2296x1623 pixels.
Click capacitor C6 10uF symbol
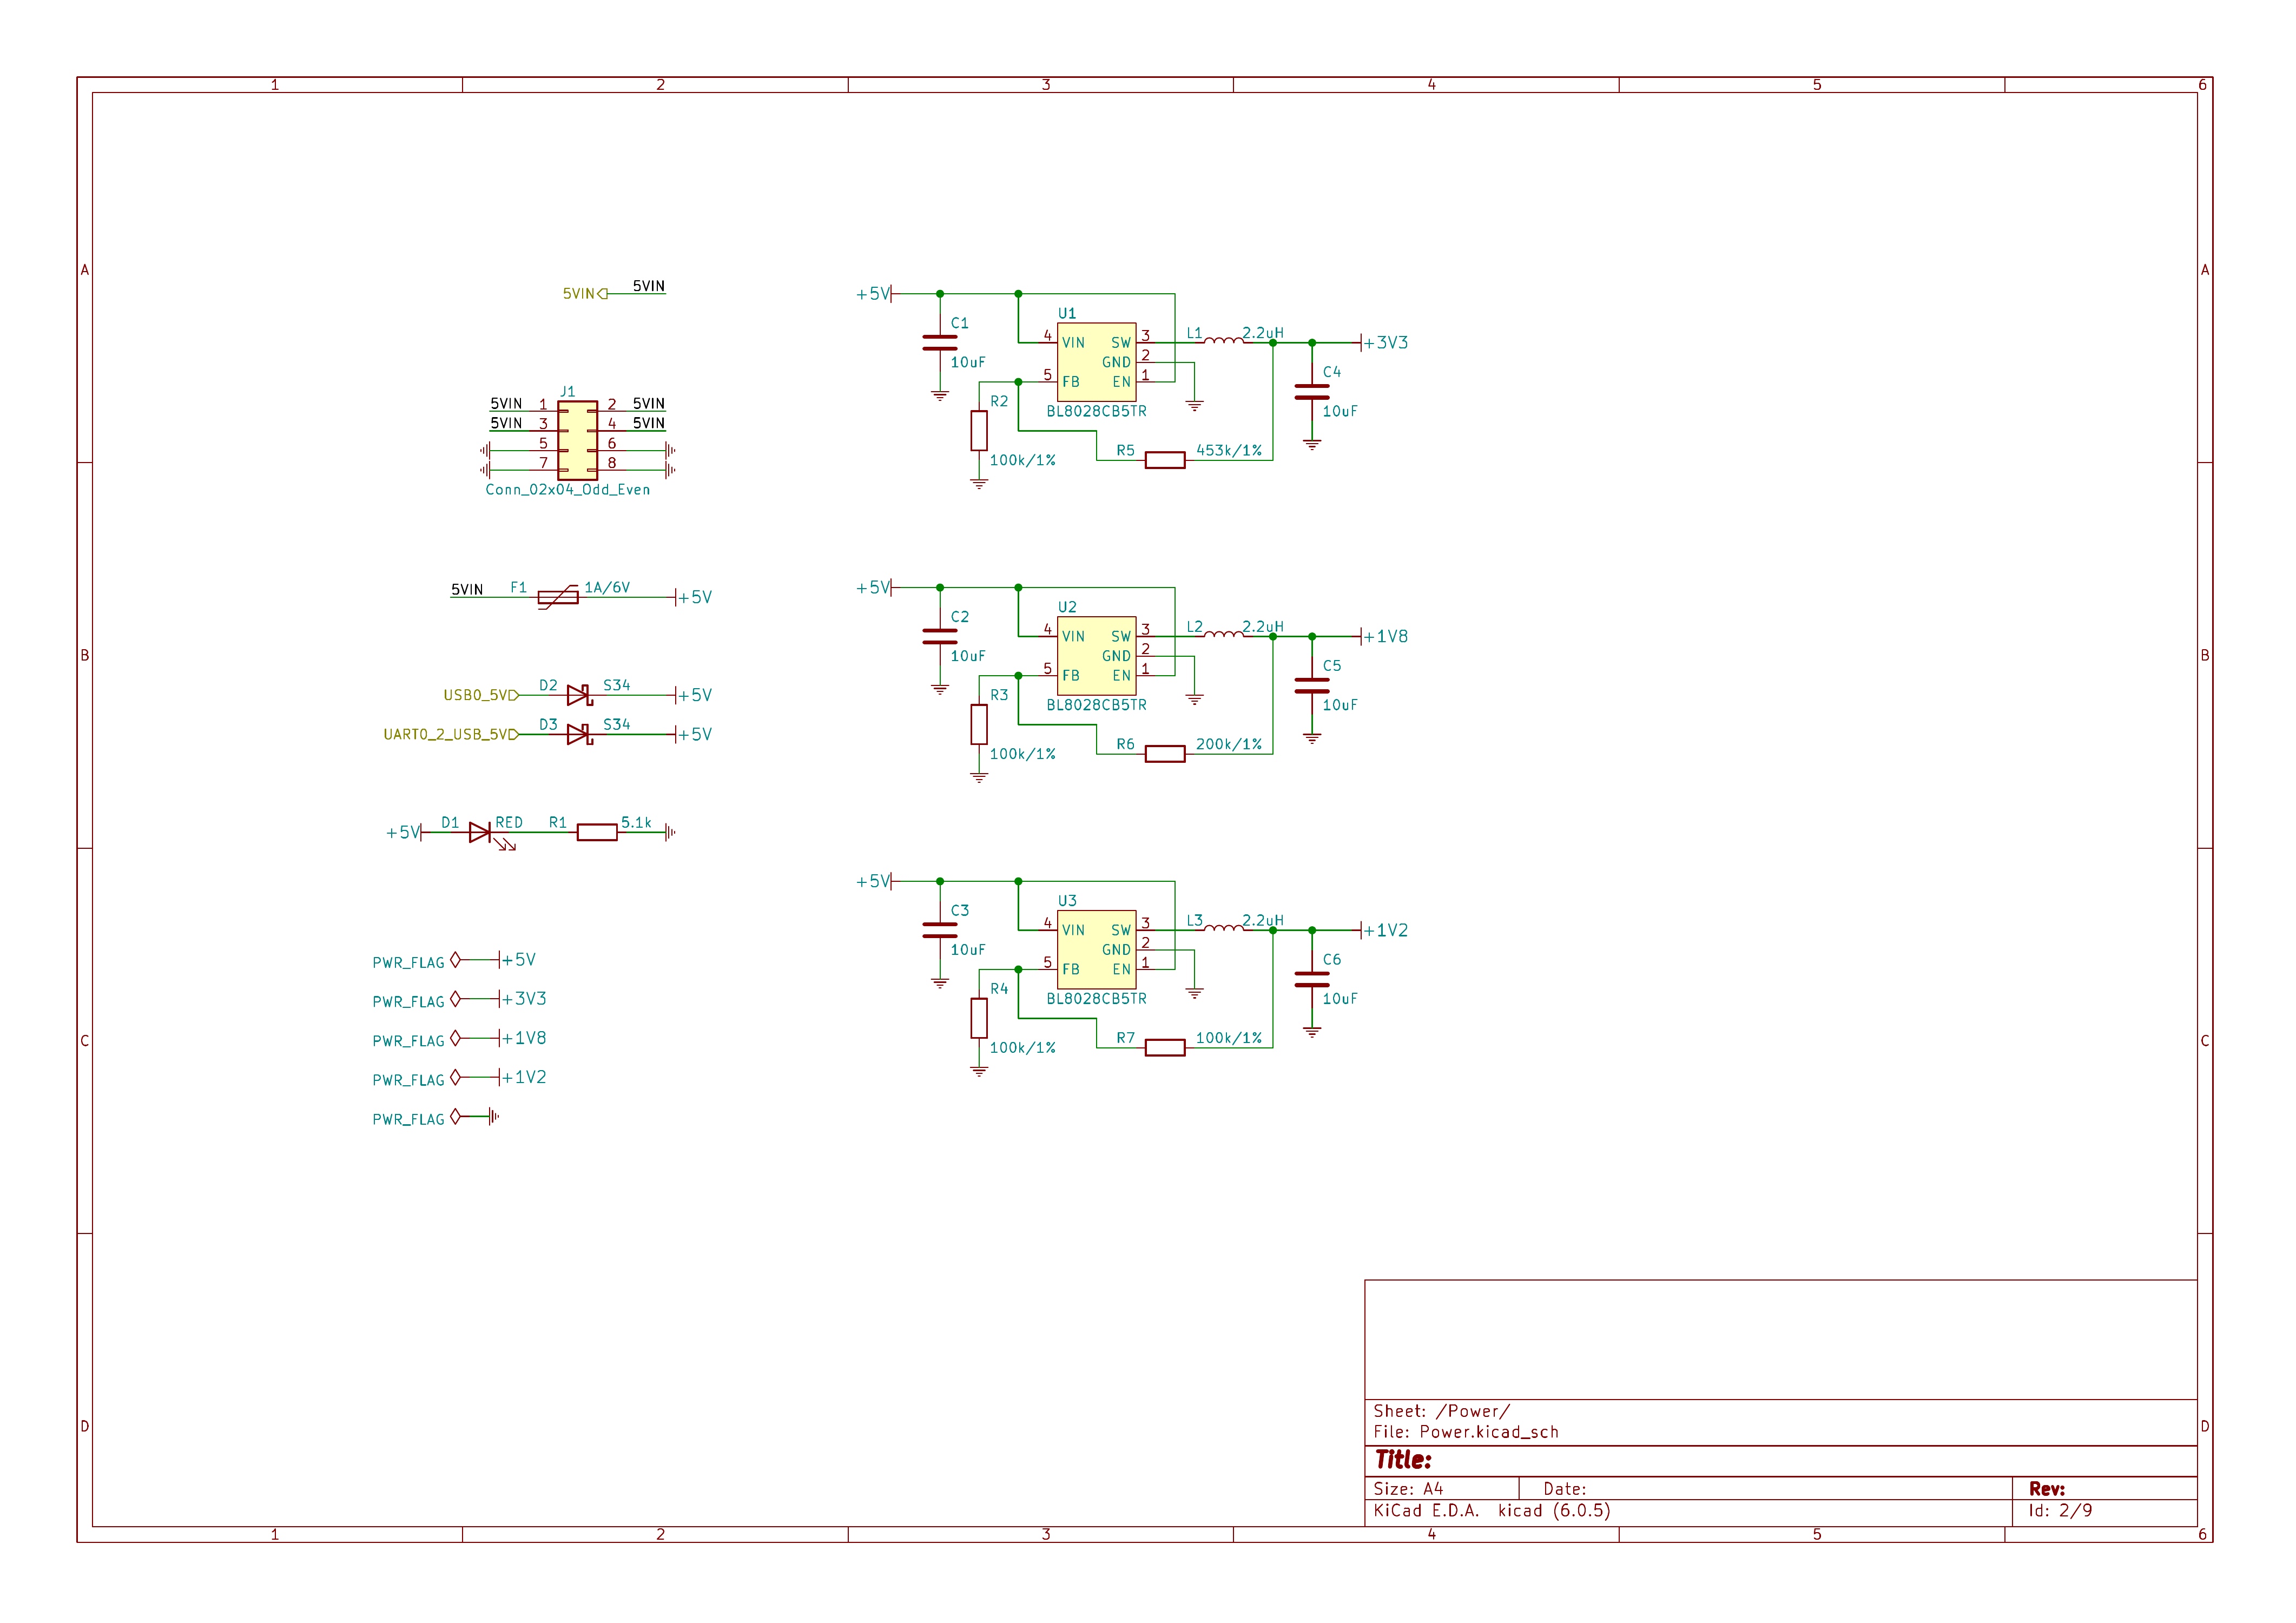(x=1312, y=979)
